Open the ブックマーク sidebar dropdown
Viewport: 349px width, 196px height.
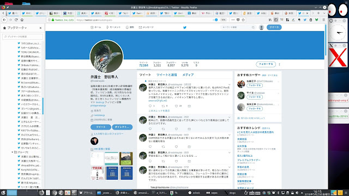tap(17, 28)
